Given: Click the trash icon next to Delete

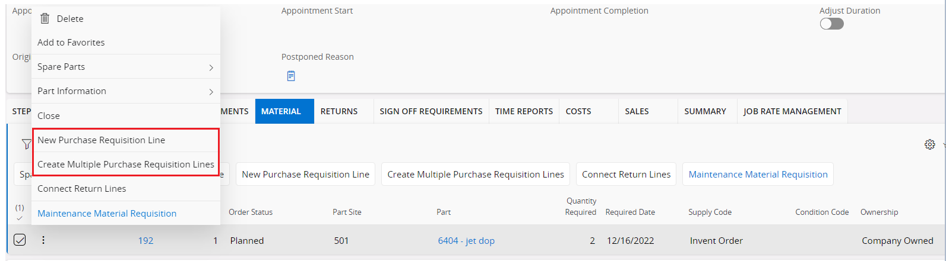Looking at the screenshot, I should click(45, 19).
